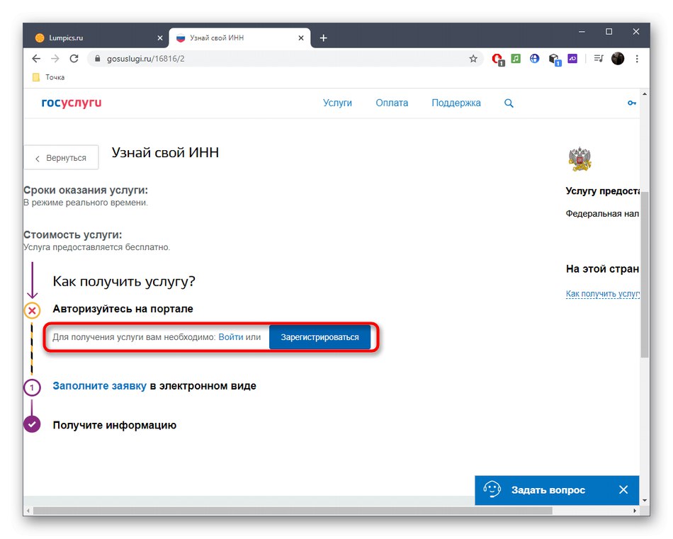Go back using the browser back arrow

[x=36, y=59]
